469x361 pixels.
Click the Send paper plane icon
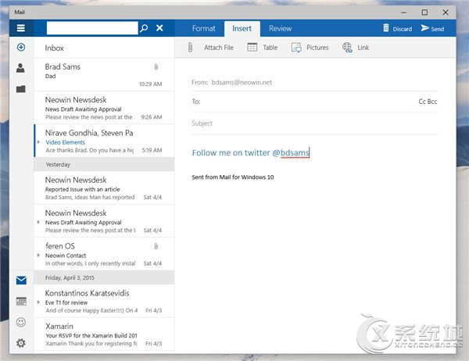click(424, 28)
